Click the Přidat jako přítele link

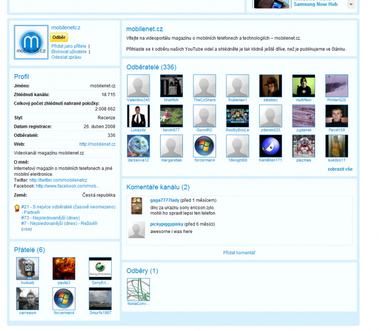coord(69,46)
